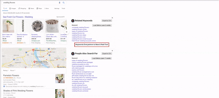Viewport: 219px width, 98px height.
Task: Click 'affordable wedding florist near me' keyword
Action: point(83,76)
